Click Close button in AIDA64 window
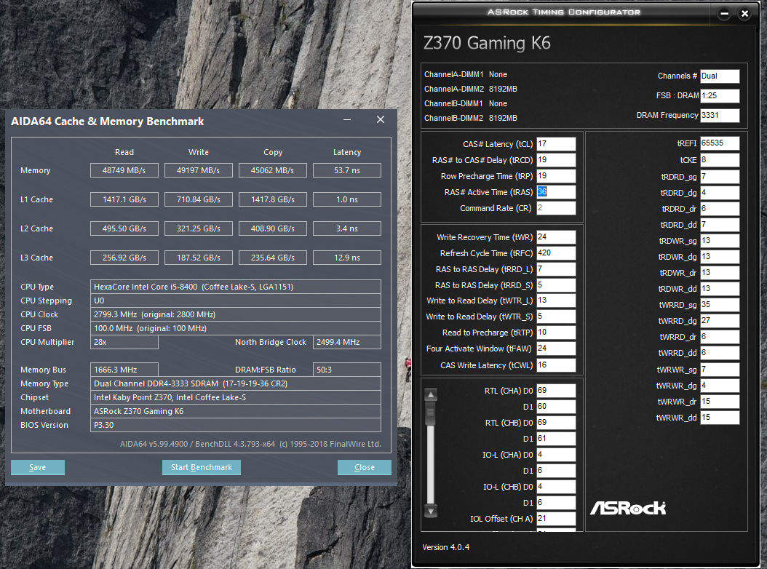This screenshot has height=569, width=767. click(365, 467)
